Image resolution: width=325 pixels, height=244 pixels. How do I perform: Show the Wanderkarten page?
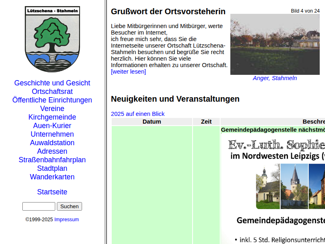(x=52, y=177)
